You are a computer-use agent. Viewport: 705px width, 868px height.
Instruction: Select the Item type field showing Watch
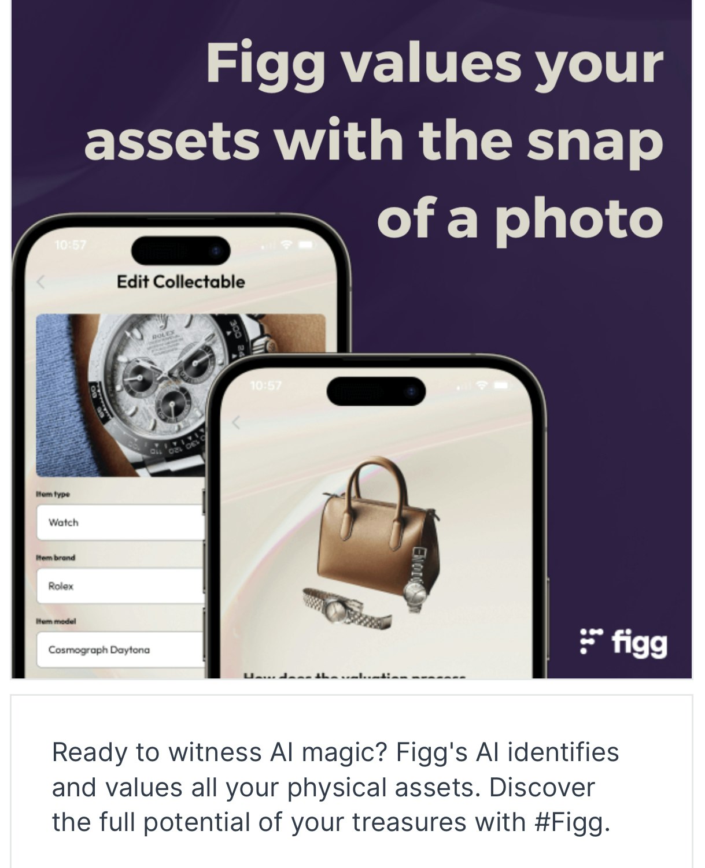point(120,522)
